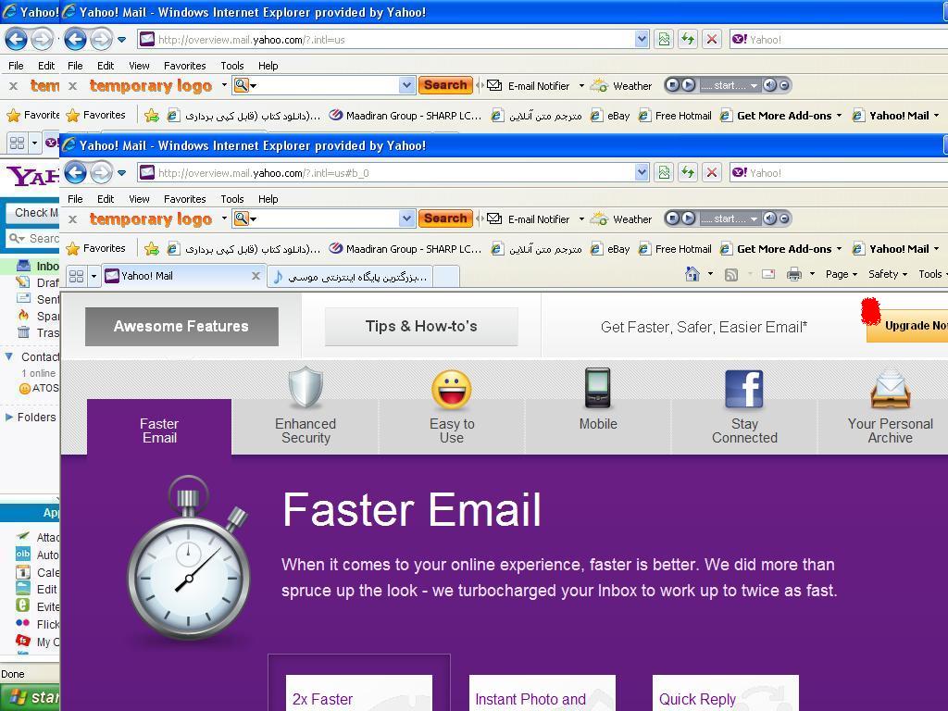Play radio in the front window toolbar
Image resolution: width=948 pixels, height=711 pixels.
[688, 218]
